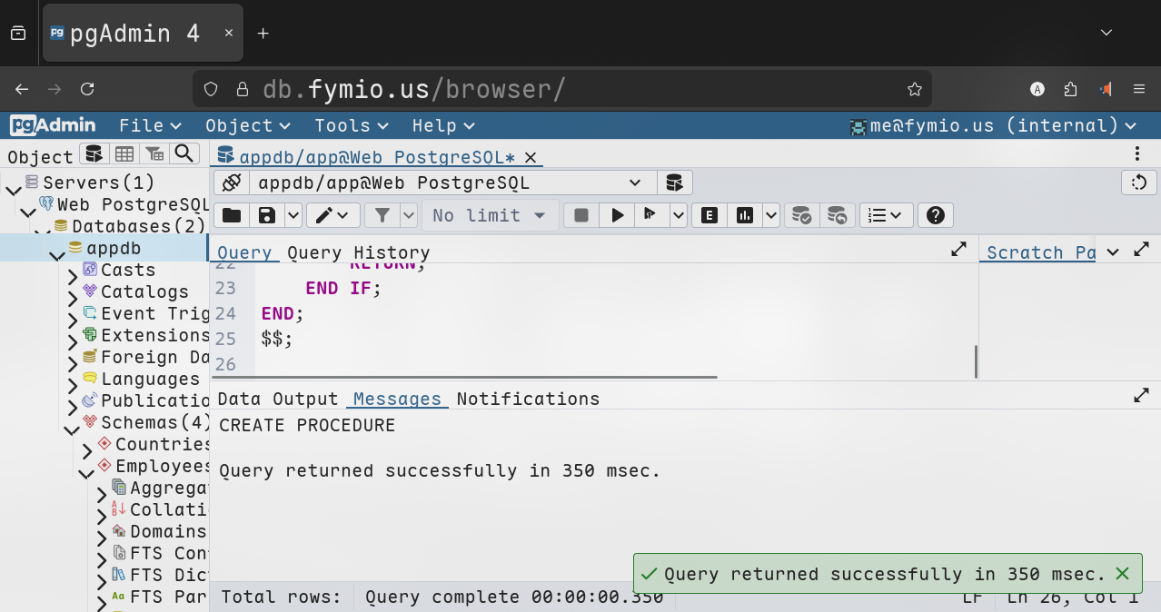This screenshot has height=612, width=1161.
Task: Switch to the Query History tab
Action: (358, 252)
